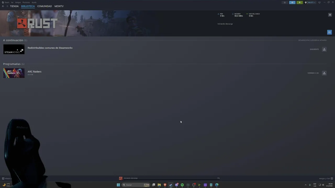
Task: Open File Explorer from the taskbar
Action: pos(159,185)
